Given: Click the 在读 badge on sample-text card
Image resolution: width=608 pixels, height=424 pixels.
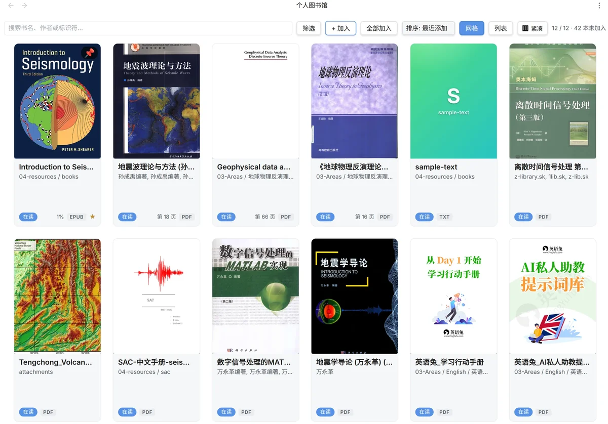Looking at the screenshot, I should pyautogui.click(x=424, y=217).
